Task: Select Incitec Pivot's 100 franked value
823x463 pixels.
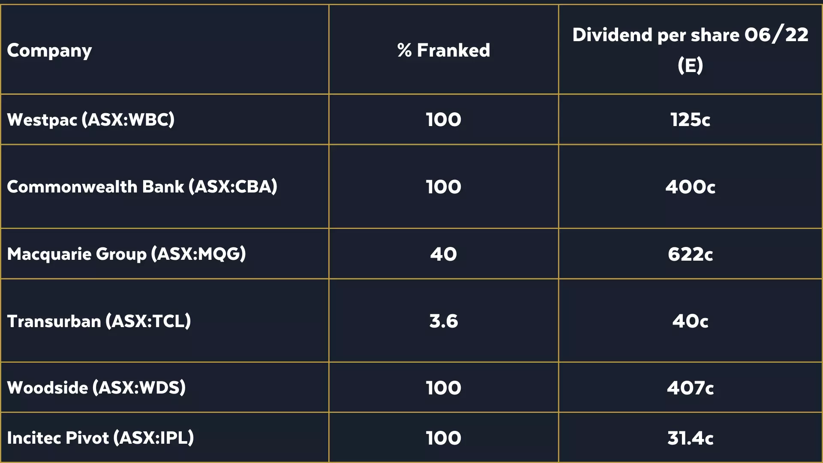Action: tap(443, 438)
